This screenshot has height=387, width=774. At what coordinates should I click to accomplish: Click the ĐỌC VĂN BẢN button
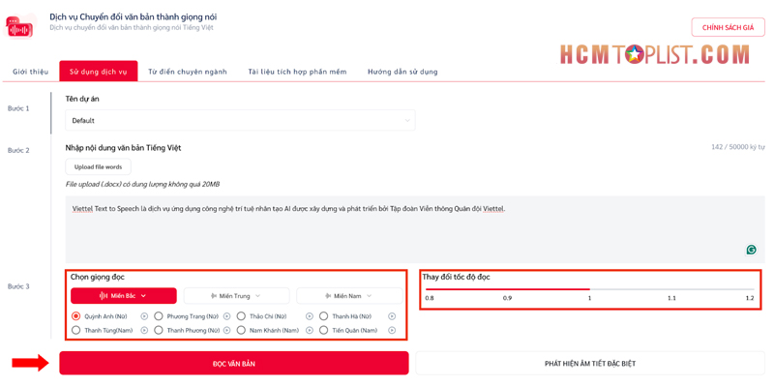pyautogui.click(x=234, y=364)
